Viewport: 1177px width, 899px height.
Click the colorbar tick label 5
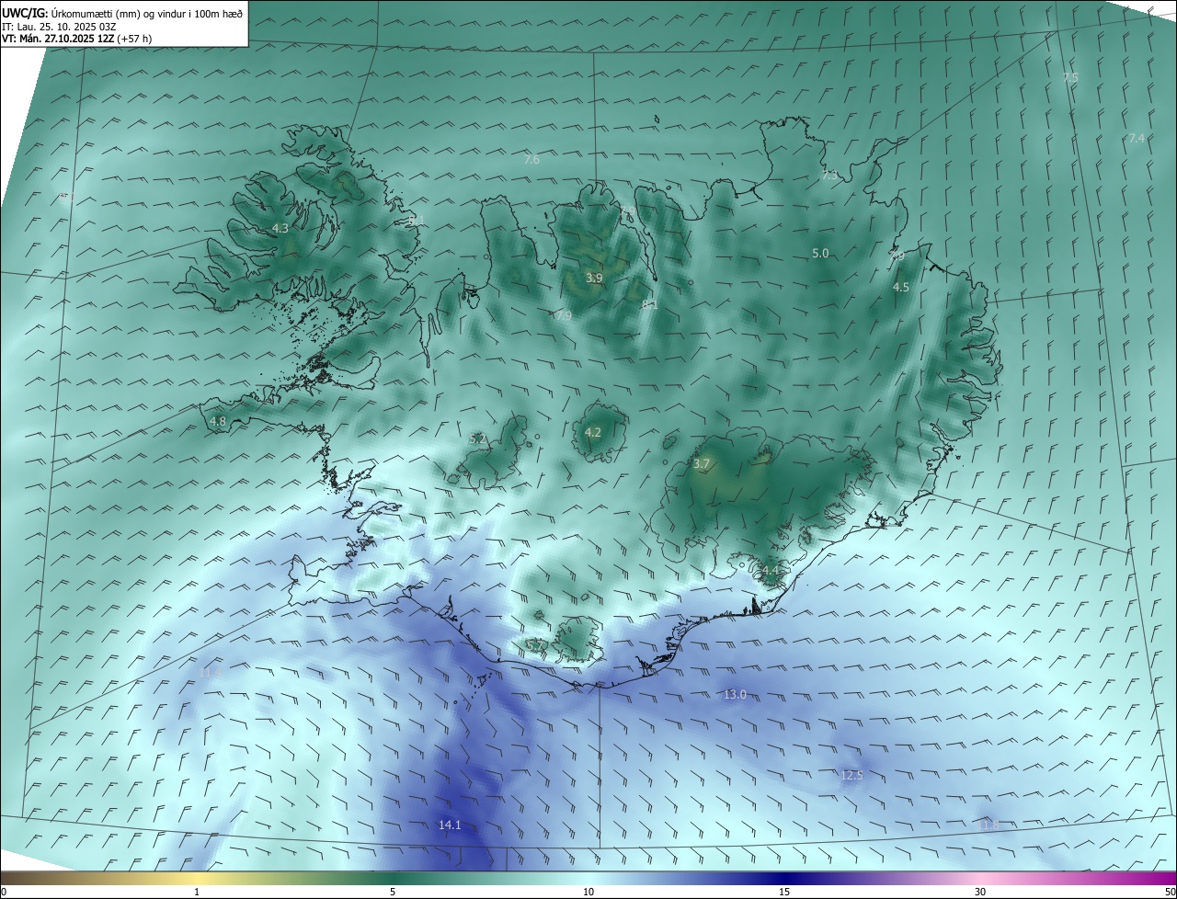click(393, 892)
